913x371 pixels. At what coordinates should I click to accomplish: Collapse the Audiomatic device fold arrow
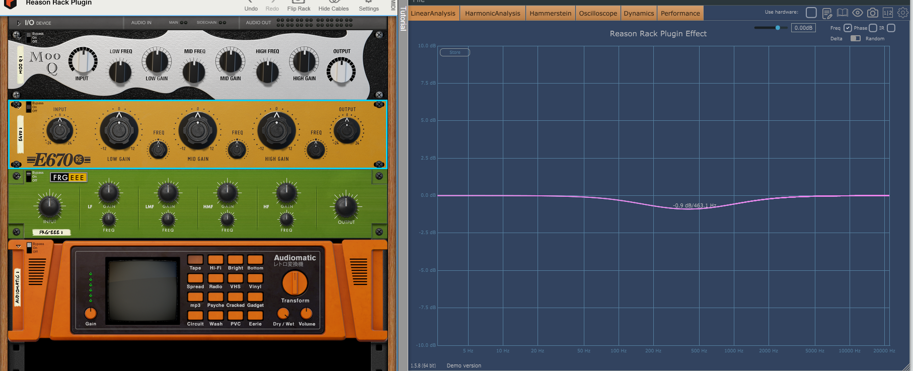click(x=19, y=247)
